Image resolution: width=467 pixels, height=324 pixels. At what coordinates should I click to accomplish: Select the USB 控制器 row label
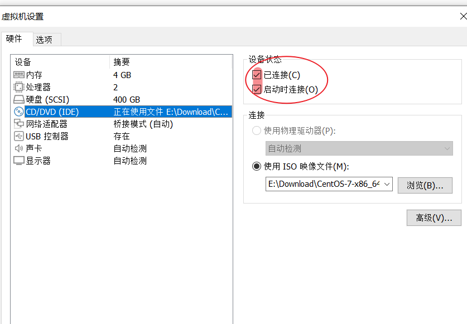tap(47, 136)
